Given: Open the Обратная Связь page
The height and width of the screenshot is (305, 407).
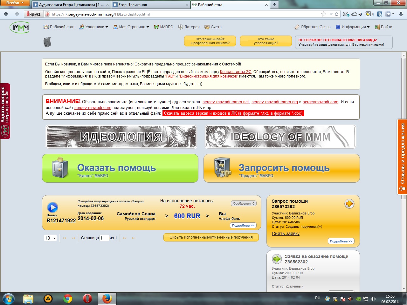Looking at the screenshot, I should (313, 27).
